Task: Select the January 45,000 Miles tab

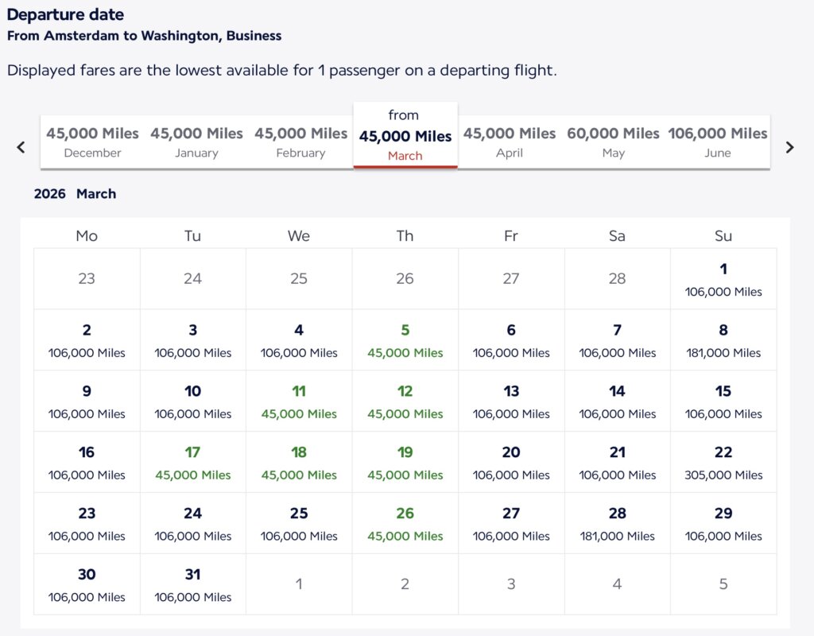Action: tap(196, 142)
